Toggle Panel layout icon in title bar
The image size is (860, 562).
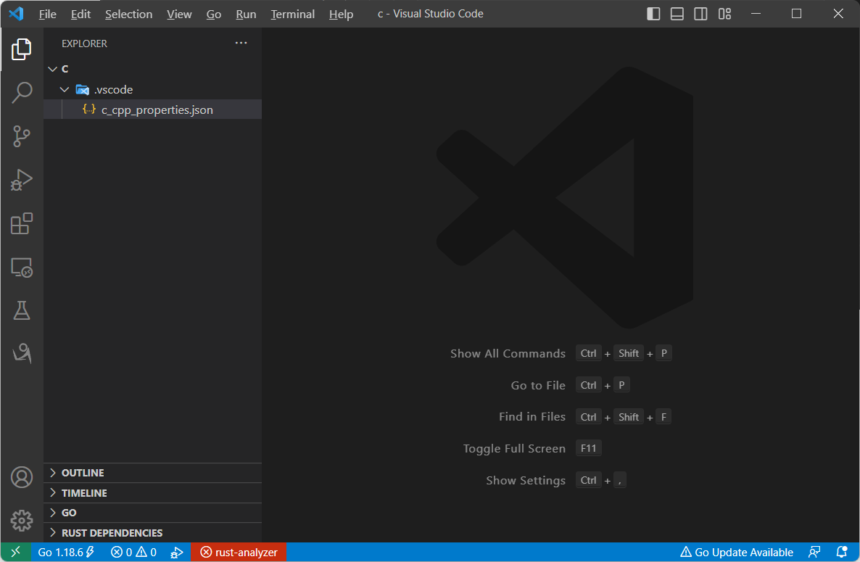[677, 14]
